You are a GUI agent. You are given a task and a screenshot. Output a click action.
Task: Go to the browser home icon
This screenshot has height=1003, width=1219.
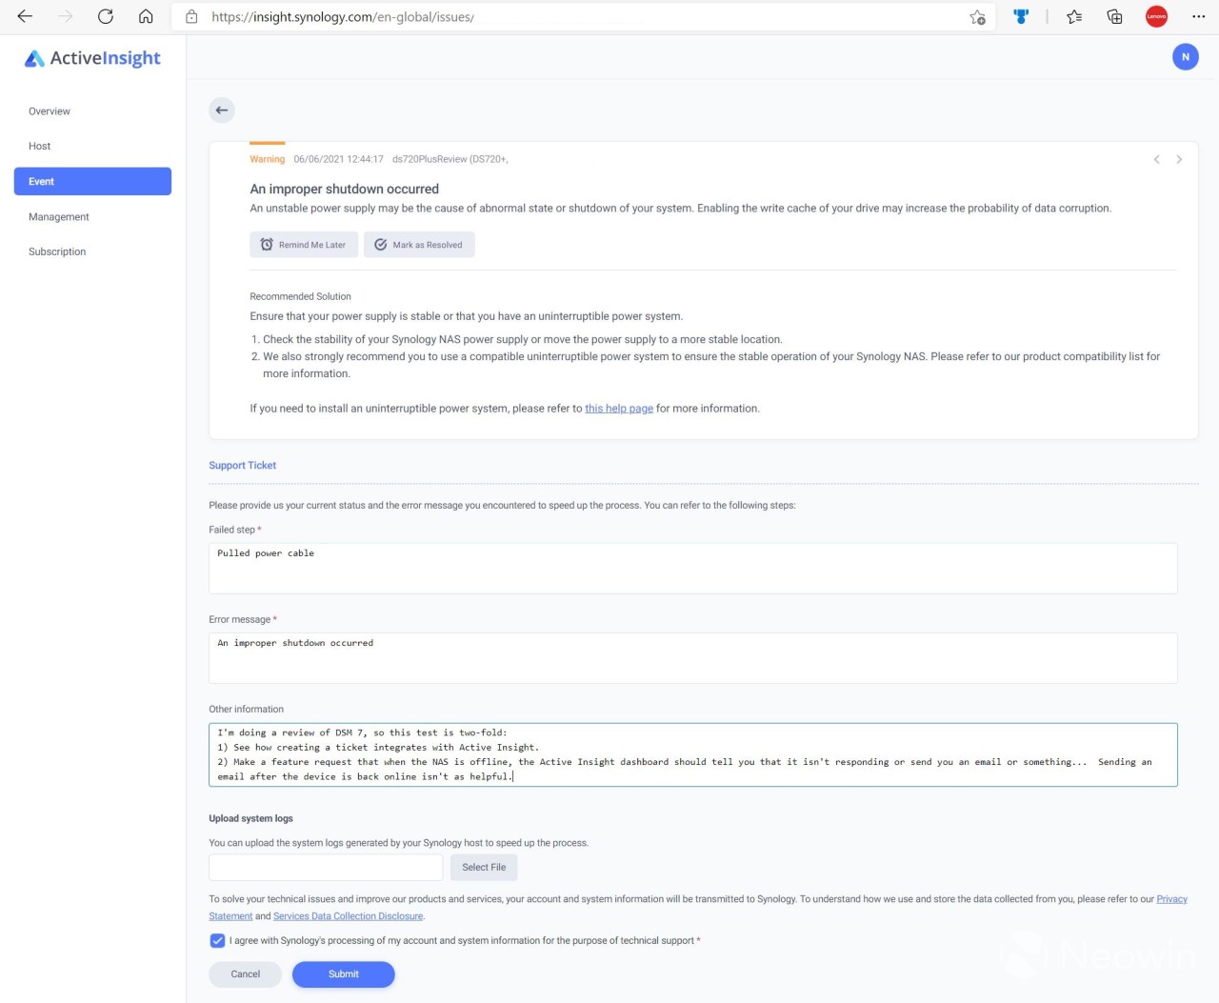(146, 16)
